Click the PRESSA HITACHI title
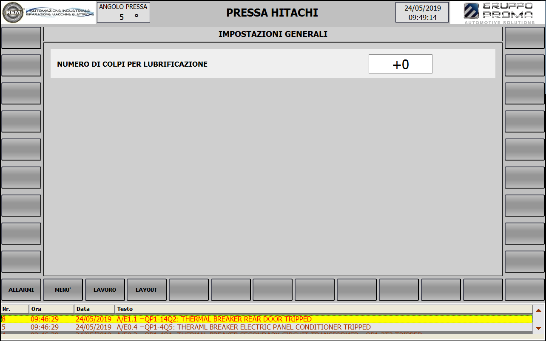Viewport: 546px width, 341px height. click(x=272, y=13)
